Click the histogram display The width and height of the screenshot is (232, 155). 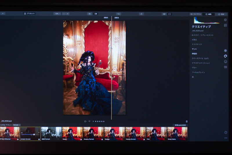[207, 20]
